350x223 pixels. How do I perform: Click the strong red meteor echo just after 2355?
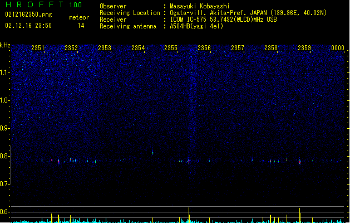[189, 161]
